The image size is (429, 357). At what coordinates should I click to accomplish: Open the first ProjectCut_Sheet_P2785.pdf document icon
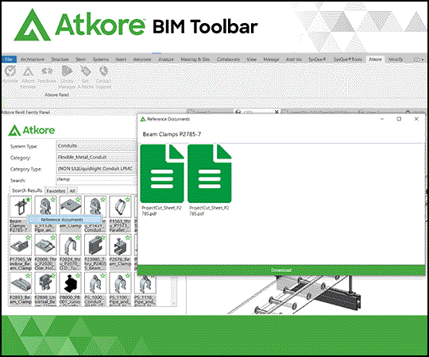tap(162, 174)
